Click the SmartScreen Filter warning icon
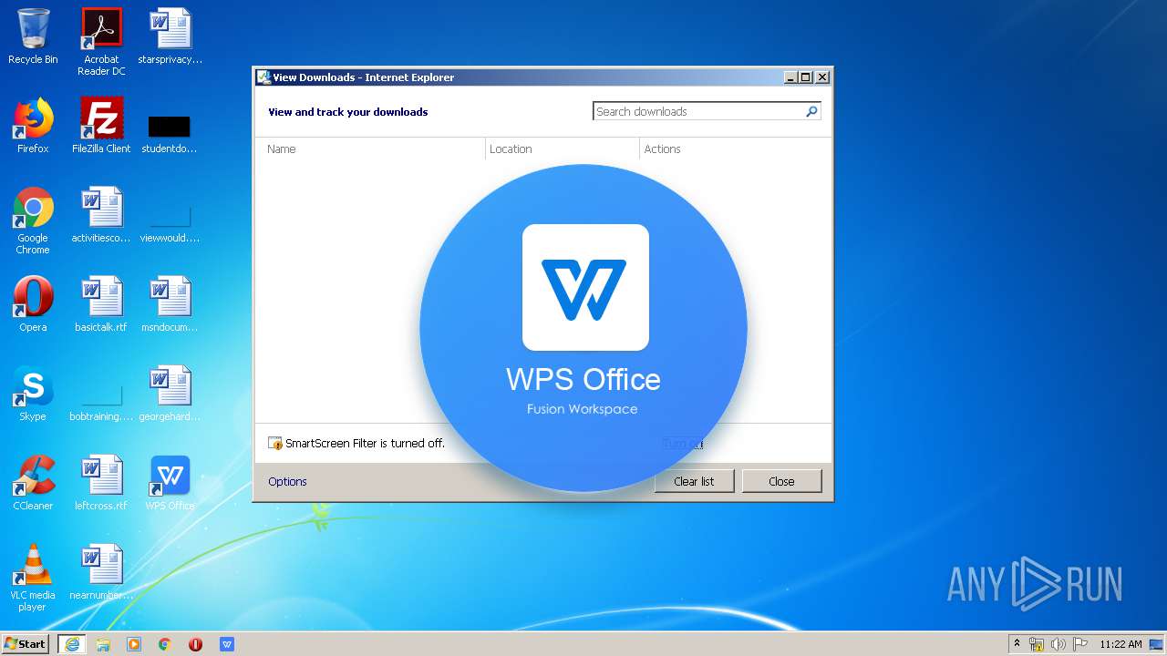This screenshot has height=656, width=1167. (275, 444)
